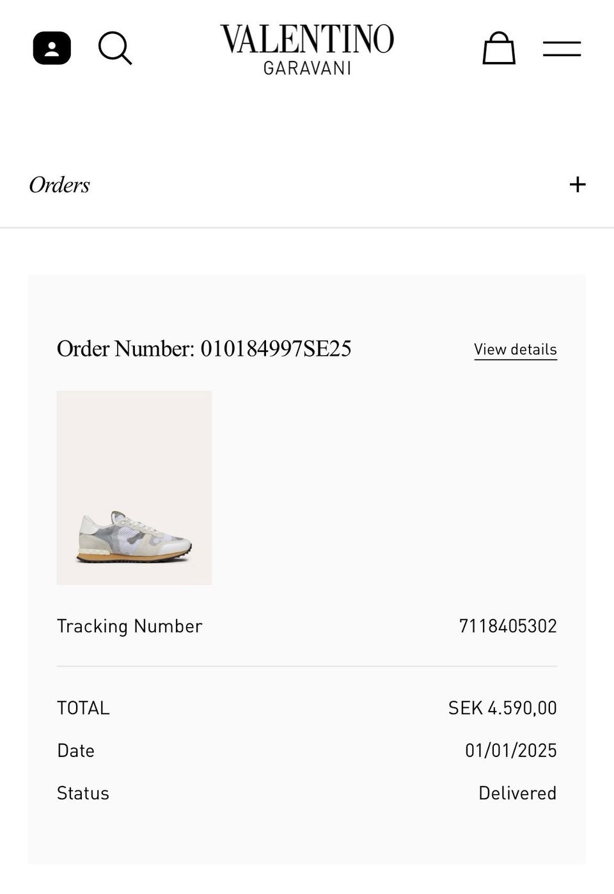
Task: Click the VALENTINO wordmark logo
Action: pos(307,38)
